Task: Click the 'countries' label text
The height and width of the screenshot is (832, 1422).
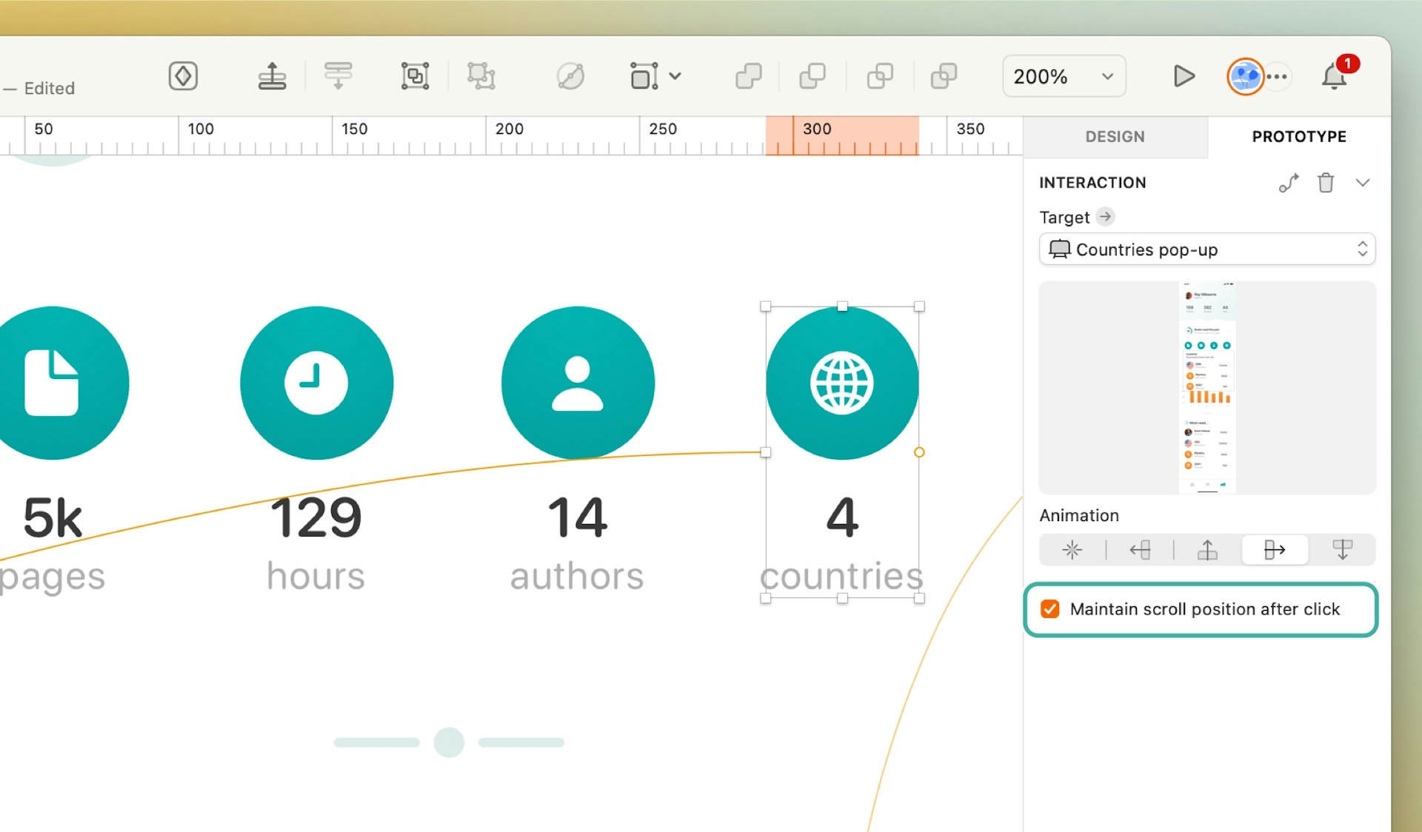Action: (842, 577)
